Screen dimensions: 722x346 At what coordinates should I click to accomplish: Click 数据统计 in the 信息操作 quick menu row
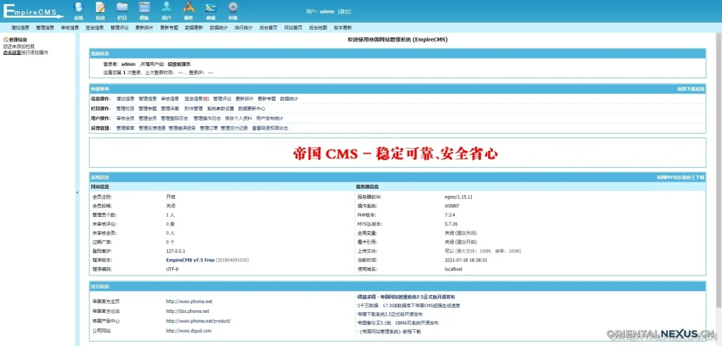click(x=289, y=99)
